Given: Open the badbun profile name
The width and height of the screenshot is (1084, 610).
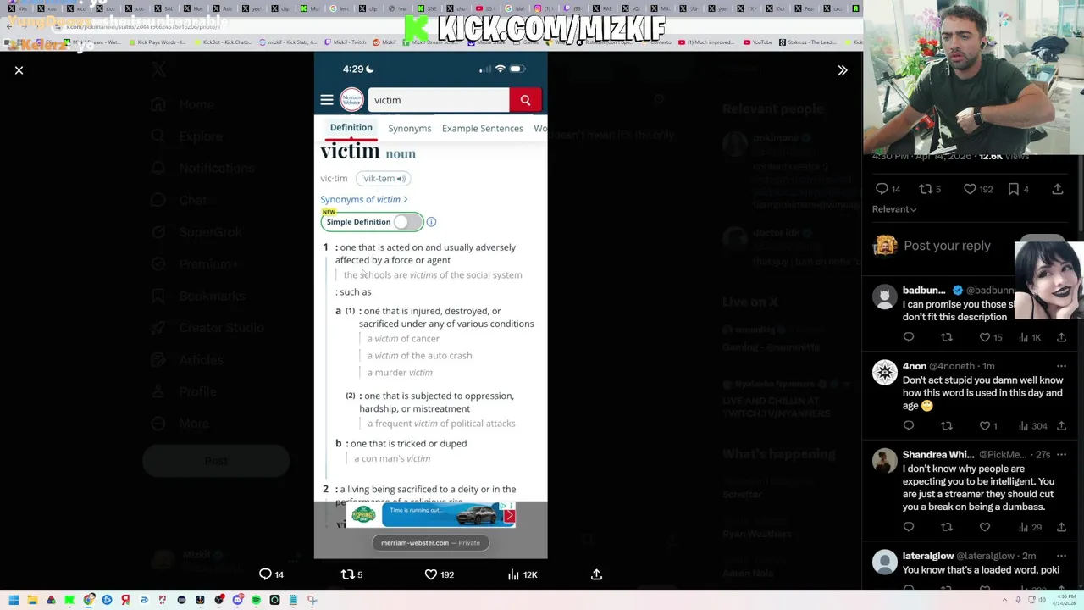Looking at the screenshot, I should (924, 291).
